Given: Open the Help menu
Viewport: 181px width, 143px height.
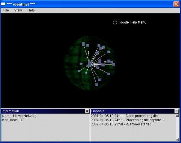Looking at the screenshot, I should point(31,10).
